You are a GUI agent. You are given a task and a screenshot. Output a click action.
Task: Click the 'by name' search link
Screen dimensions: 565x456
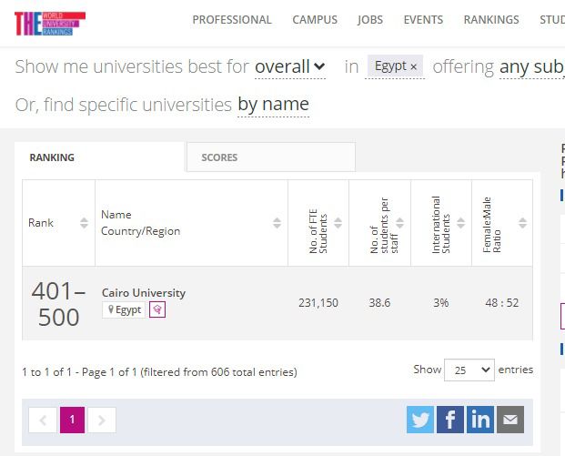click(x=273, y=105)
